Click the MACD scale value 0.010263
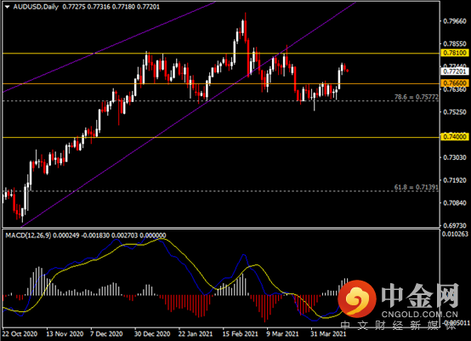This screenshot has height=341, width=471. pyautogui.click(x=455, y=234)
